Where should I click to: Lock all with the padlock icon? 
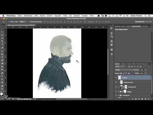pyautogui.click(x=129, y=73)
